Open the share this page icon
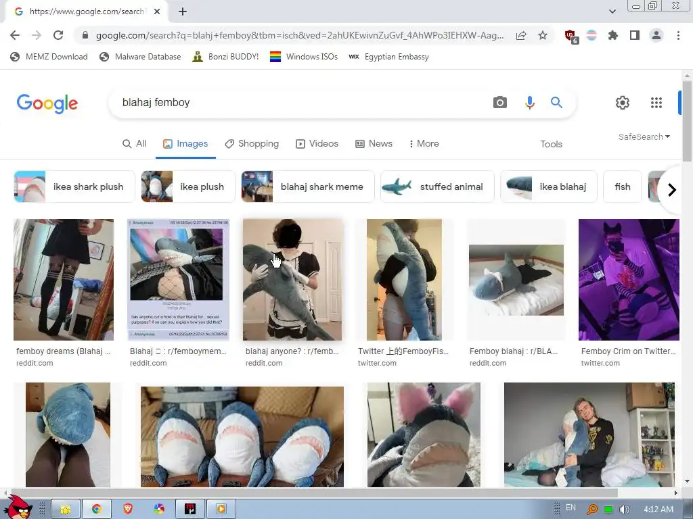The image size is (693, 519). [x=521, y=36]
